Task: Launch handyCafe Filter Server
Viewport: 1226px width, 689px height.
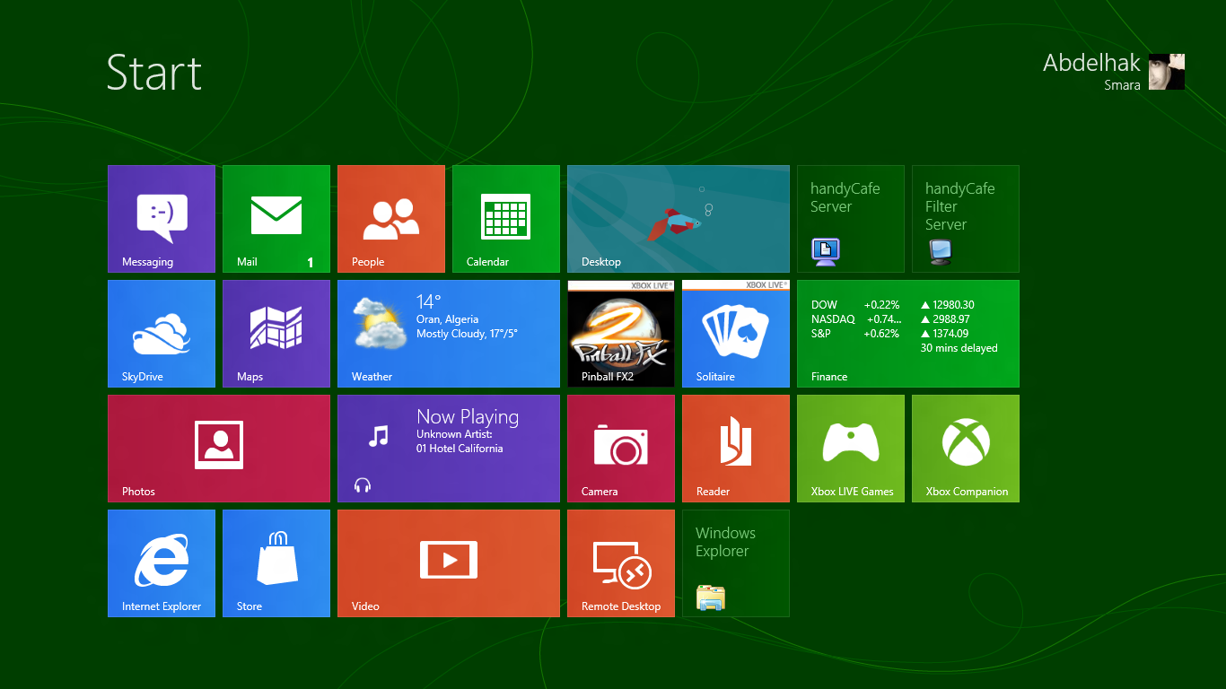Action: click(x=966, y=219)
